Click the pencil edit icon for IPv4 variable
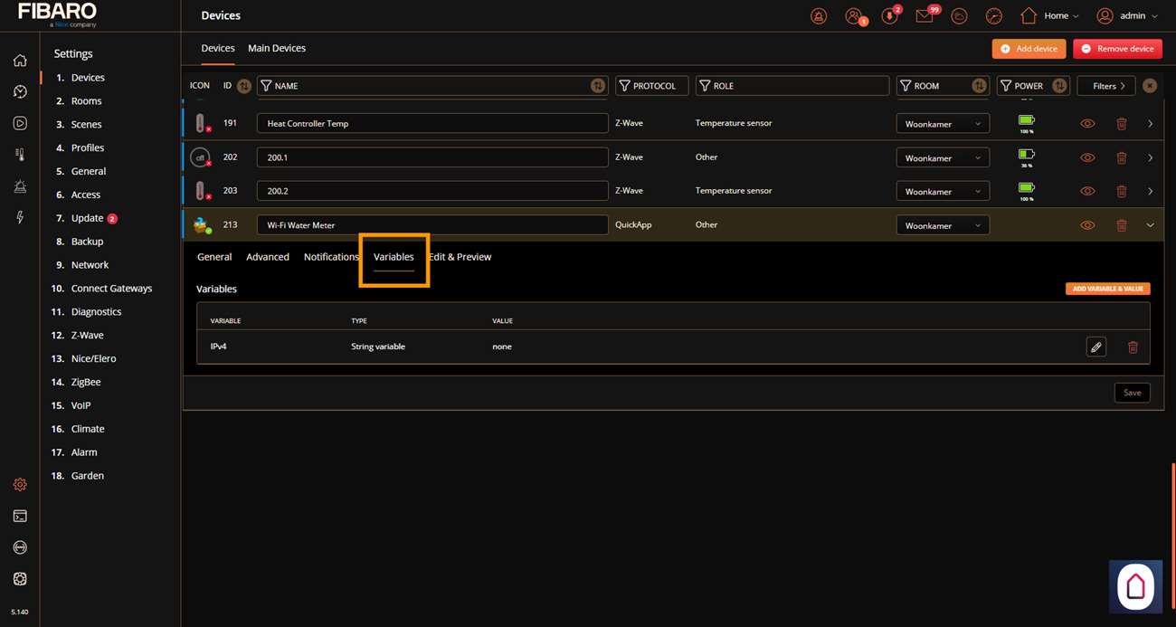Screen dimensions: 1176x627 pyautogui.click(x=1095, y=347)
